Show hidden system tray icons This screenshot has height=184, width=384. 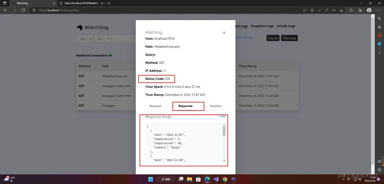(x=343, y=179)
